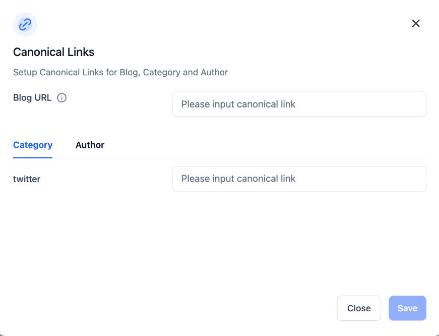
Task: Click the Canonical Links heading
Action: 54,52
